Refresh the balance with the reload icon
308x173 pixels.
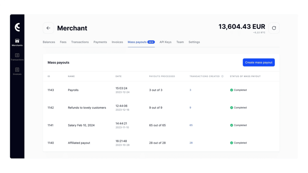(x=274, y=28)
